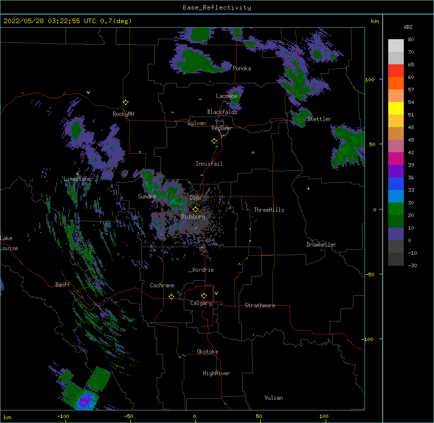Select the Lacombe label
The width and height of the screenshot is (434, 423).
(x=227, y=96)
